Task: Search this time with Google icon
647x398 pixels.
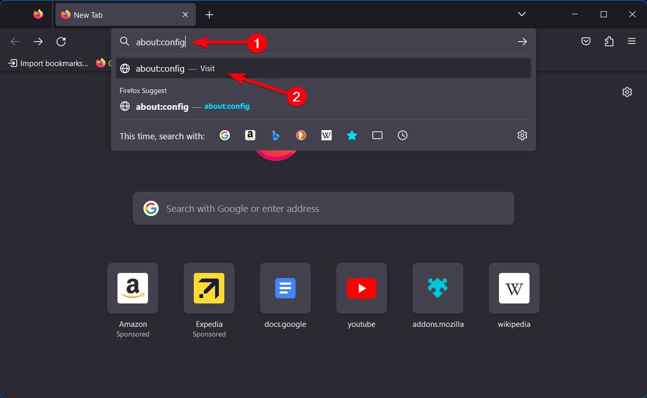Action: (x=225, y=135)
